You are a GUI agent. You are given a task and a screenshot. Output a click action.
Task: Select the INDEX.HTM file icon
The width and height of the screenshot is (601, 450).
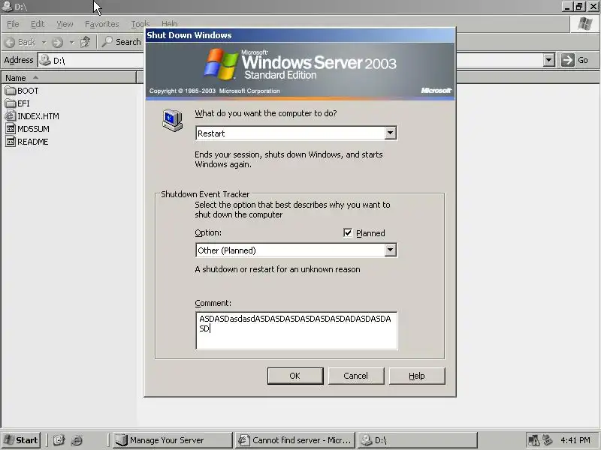11,116
